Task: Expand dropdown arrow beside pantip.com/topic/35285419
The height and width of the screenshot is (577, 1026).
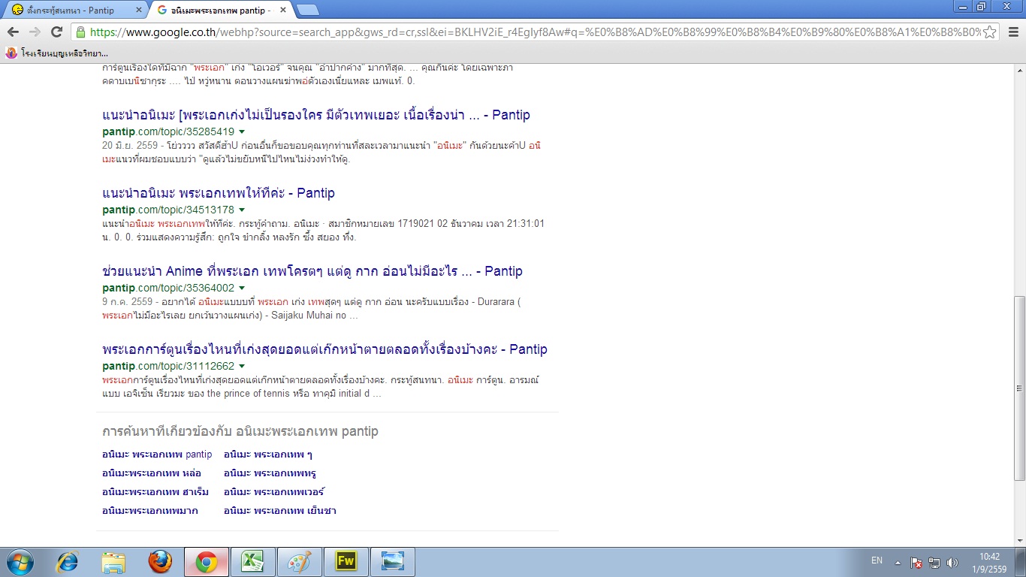Action: [242, 132]
